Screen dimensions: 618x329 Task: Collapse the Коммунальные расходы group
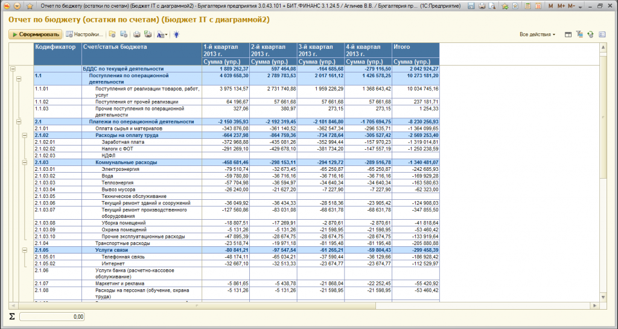coord(24,162)
